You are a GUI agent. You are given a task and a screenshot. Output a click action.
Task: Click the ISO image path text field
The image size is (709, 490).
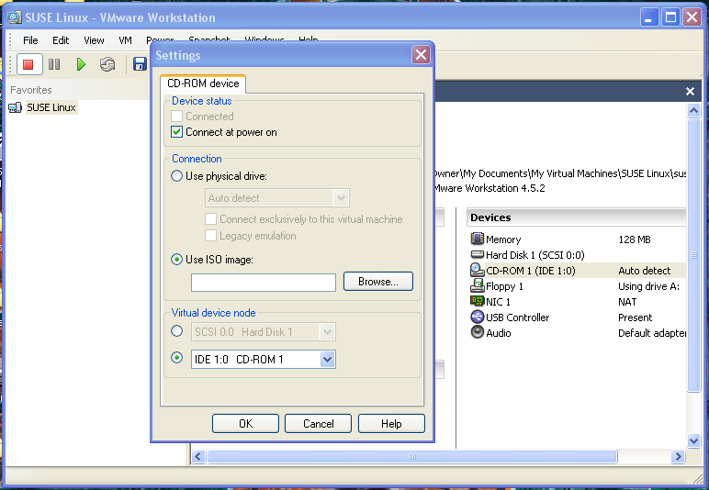(x=263, y=283)
